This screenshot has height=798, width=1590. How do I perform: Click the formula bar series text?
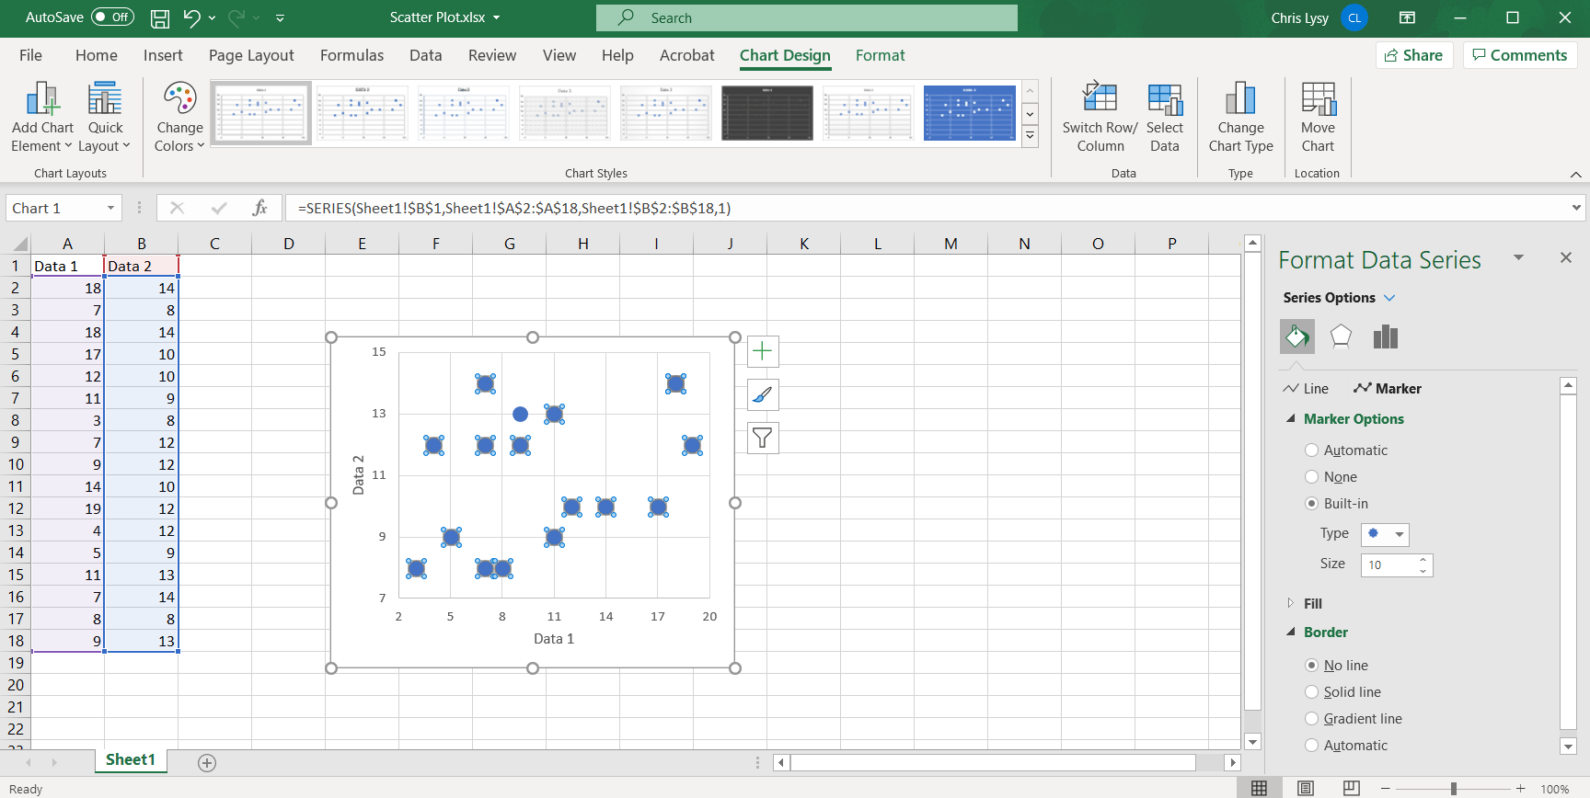pos(514,208)
